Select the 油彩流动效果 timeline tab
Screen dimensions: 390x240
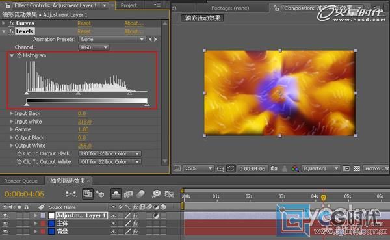[x=68, y=181]
